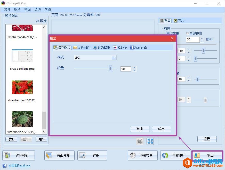
Task: Click the 选择模板 template icon
Action: tap(8, 155)
